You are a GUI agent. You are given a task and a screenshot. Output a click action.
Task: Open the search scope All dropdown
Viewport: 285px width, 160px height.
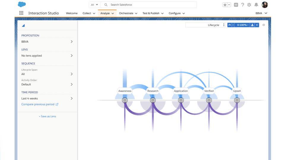pos(94,5)
